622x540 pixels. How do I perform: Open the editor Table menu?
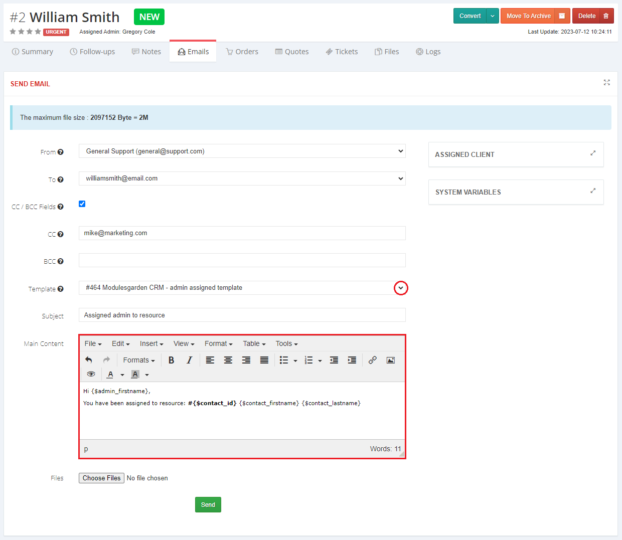click(254, 343)
